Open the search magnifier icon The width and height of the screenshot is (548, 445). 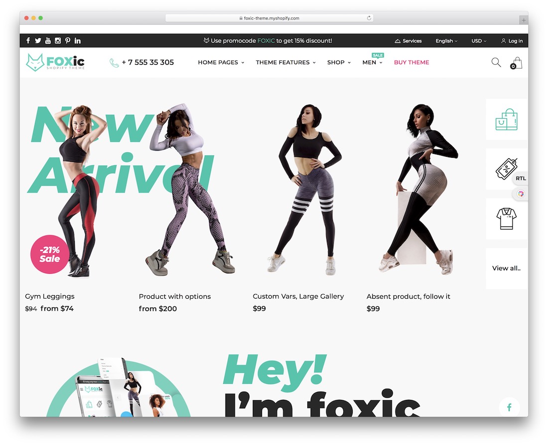pos(496,63)
